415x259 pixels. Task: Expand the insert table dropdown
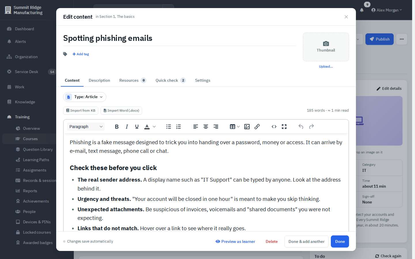click(238, 127)
